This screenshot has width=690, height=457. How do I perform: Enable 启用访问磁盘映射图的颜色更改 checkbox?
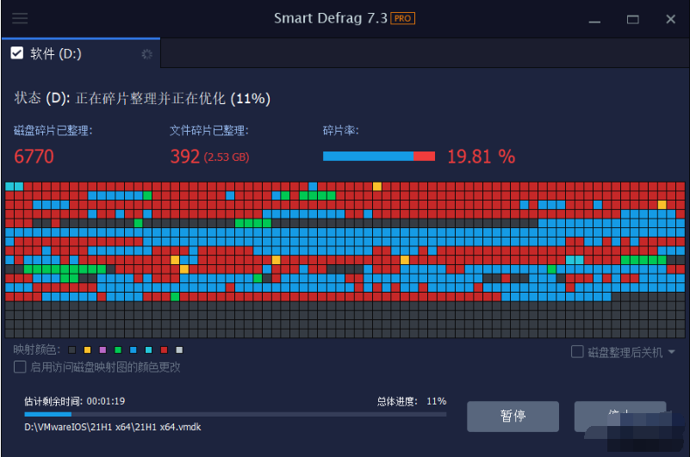click(20, 367)
